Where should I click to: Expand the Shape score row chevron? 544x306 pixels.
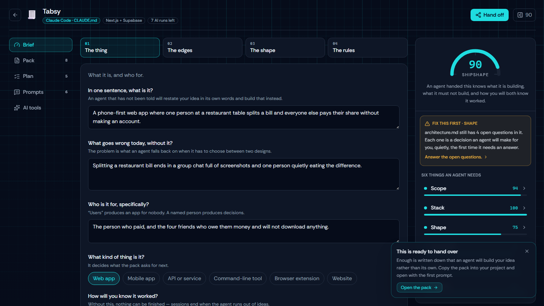tap(524, 227)
